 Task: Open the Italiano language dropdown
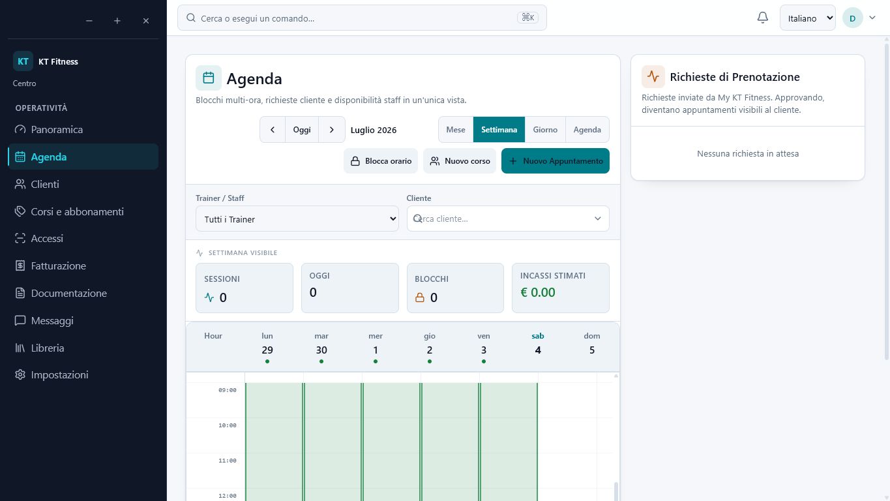(807, 18)
